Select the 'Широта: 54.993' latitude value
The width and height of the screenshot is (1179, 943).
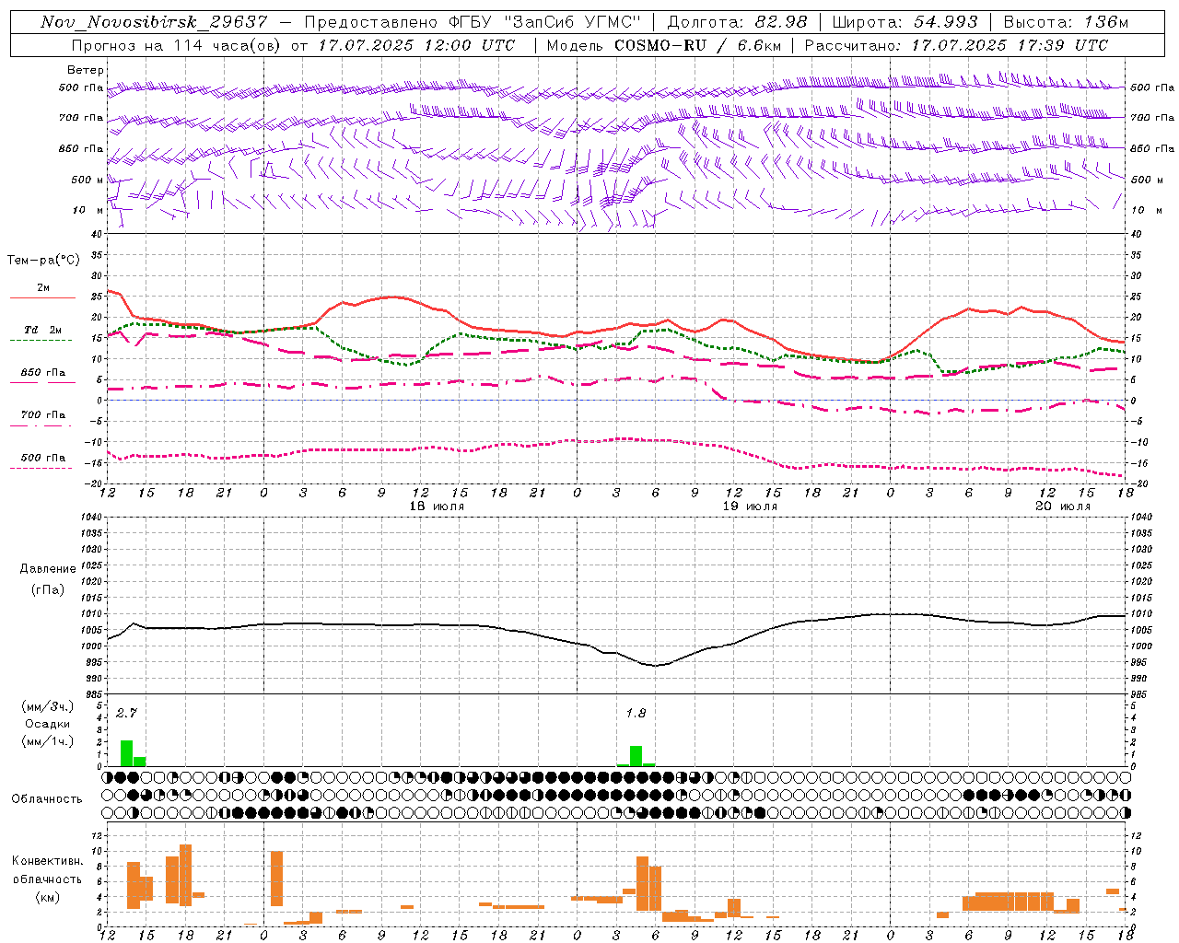905,22
